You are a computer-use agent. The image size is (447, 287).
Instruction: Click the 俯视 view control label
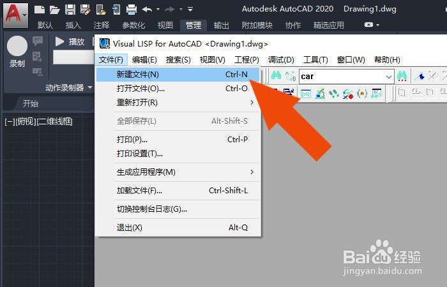26,122
